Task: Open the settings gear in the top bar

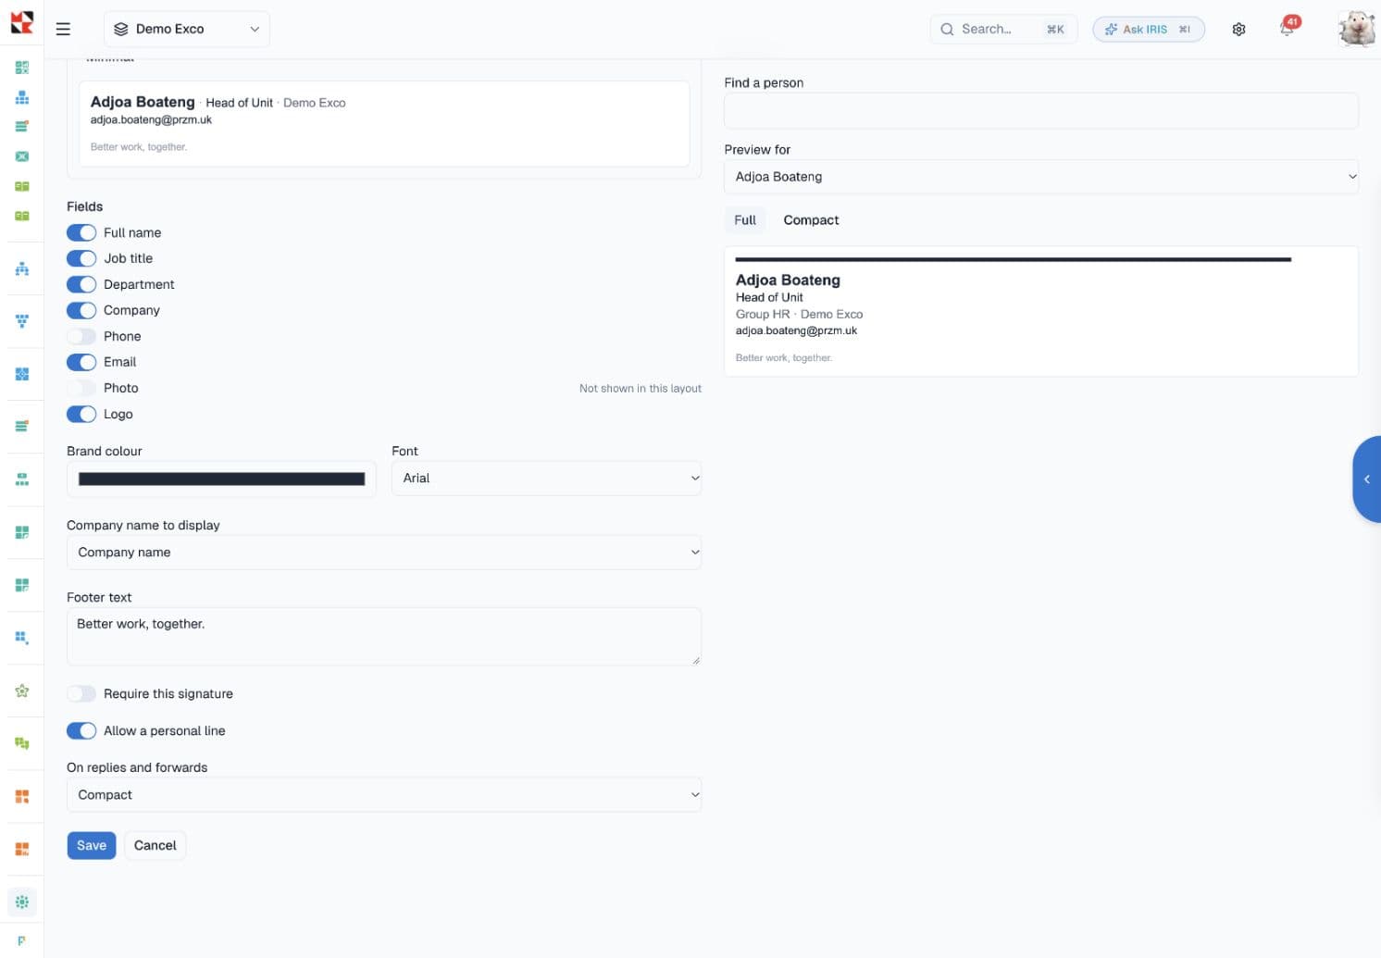Action: click(x=1238, y=29)
